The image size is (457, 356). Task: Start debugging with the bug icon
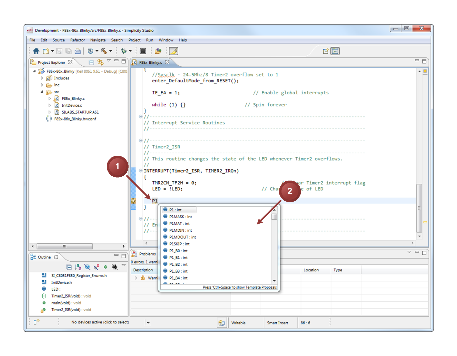[123, 51]
